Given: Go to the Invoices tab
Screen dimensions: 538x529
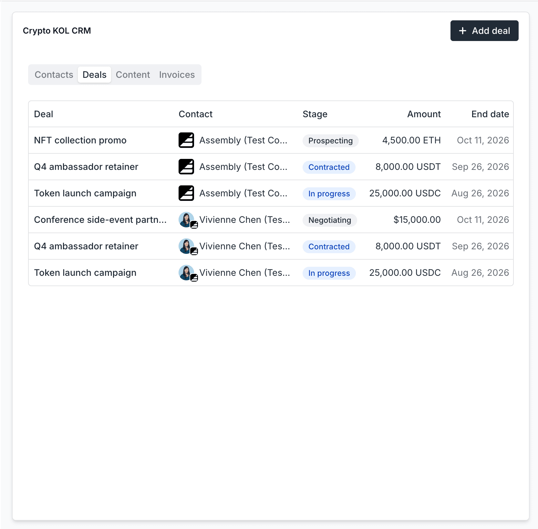Looking at the screenshot, I should (177, 75).
